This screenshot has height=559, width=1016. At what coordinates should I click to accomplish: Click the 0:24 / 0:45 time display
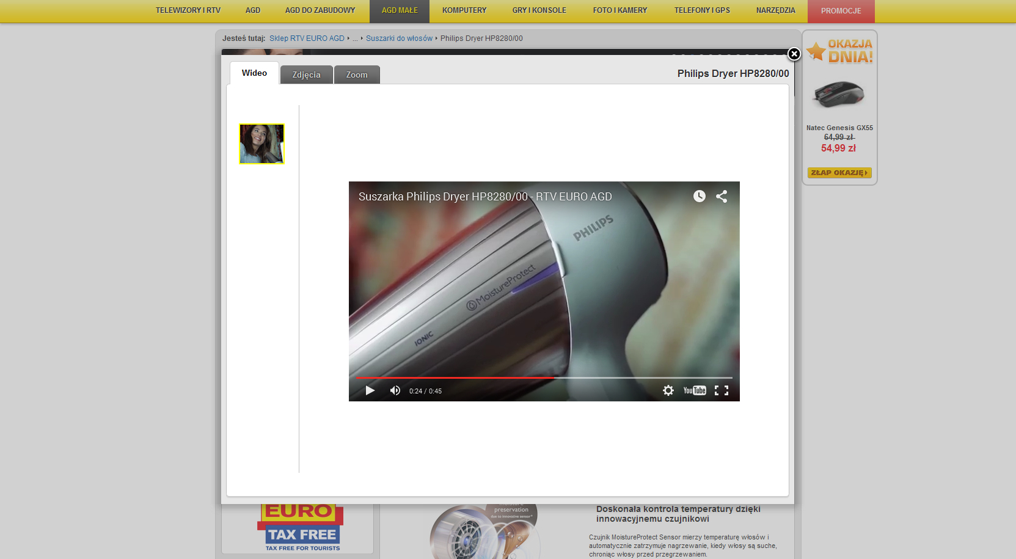(425, 391)
